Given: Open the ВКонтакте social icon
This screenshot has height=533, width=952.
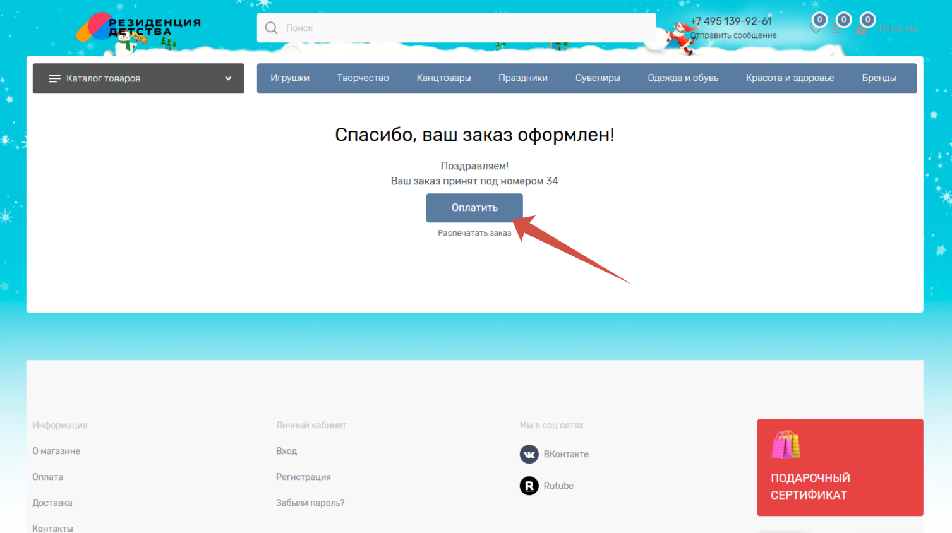Looking at the screenshot, I should pyautogui.click(x=529, y=454).
